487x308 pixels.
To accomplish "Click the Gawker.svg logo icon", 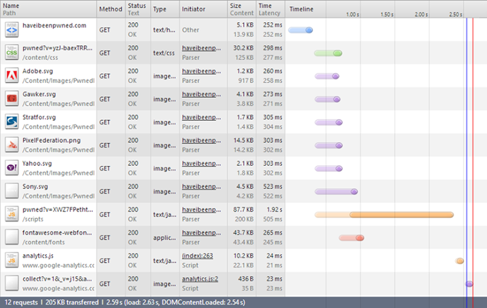I will pos(12,99).
